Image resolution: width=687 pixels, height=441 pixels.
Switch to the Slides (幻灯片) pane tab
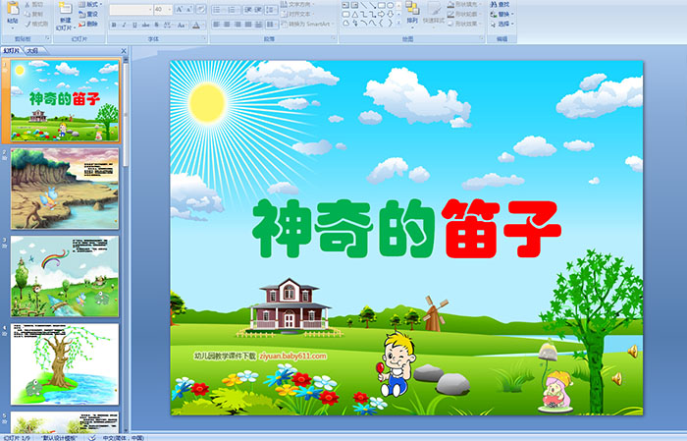(x=12, y=49)
